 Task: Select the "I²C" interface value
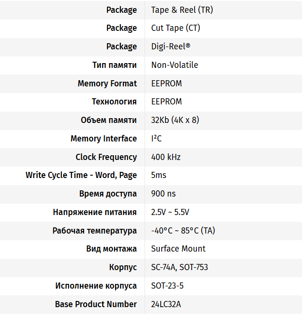pyautogui.click(x=156, y=139)
